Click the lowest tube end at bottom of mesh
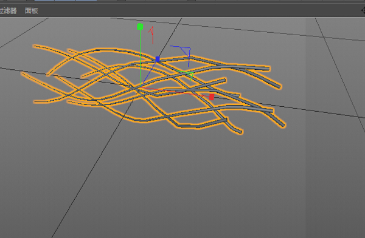Screen dimensions: 365x238 pos(240,132)
